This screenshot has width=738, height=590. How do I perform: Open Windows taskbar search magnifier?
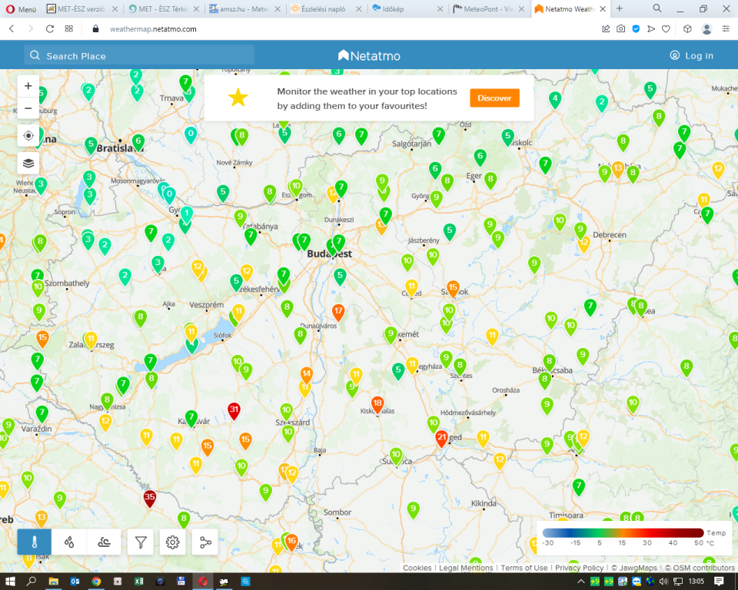coord(32,582)
